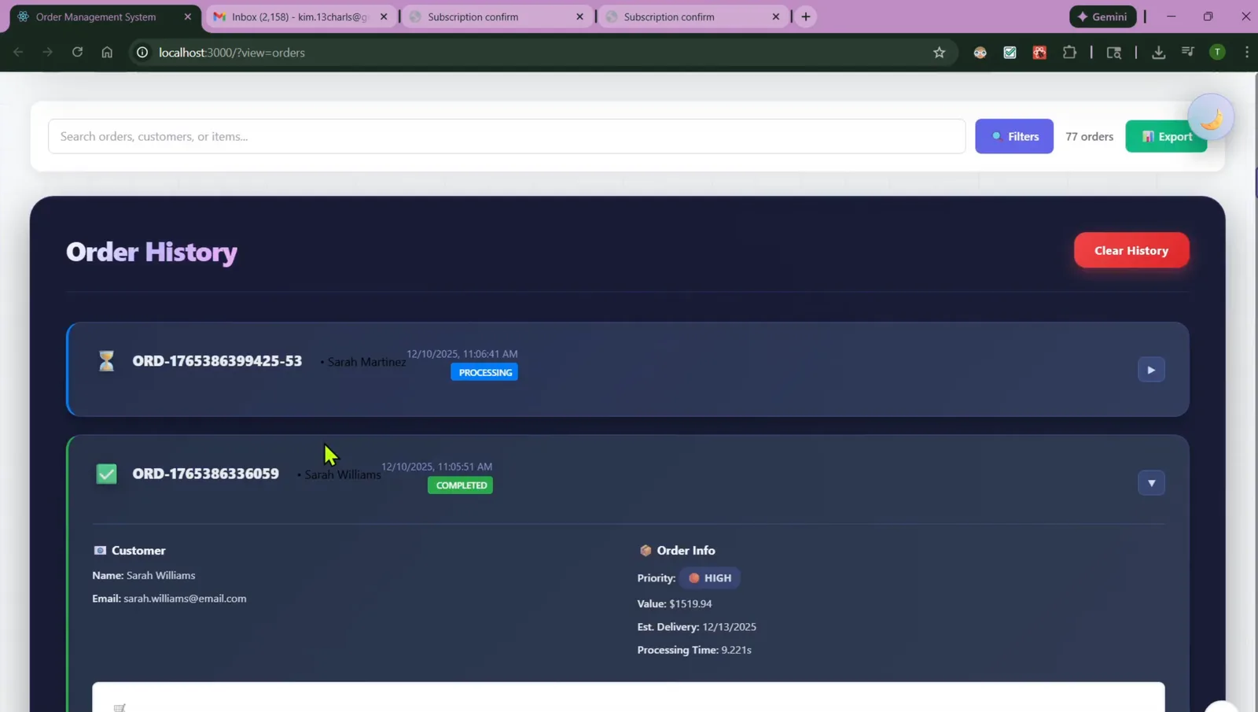Click the green checkmark extension icon

1010,52
